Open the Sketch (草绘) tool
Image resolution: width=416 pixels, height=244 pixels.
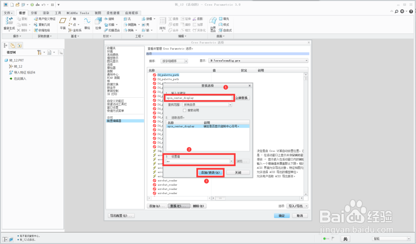tap(87, 23)
